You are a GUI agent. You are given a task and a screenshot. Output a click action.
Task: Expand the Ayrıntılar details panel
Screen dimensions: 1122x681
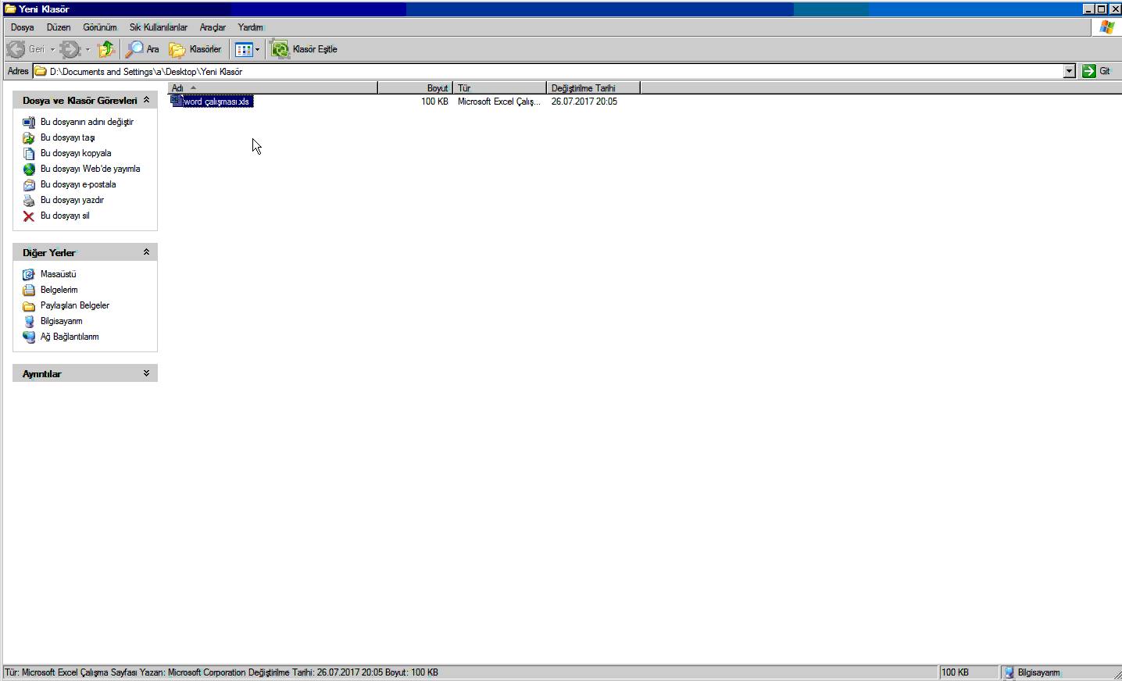click(x=146, y=373)
